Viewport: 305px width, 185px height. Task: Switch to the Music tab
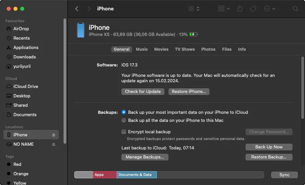pos(142,49)
